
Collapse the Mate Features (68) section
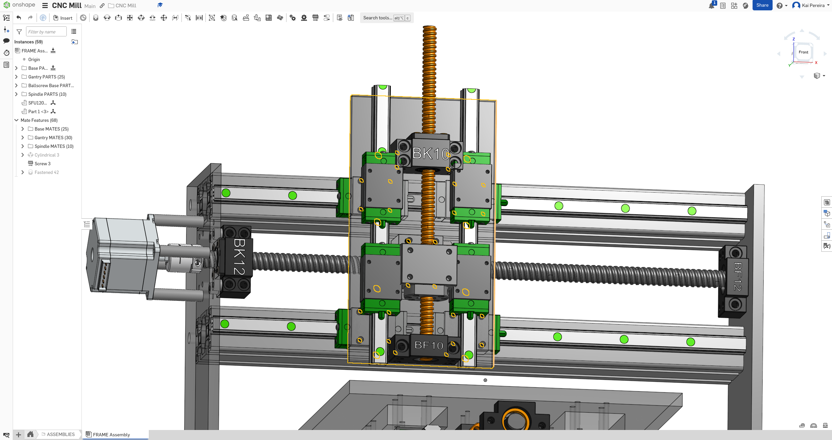tap(16, 120)
